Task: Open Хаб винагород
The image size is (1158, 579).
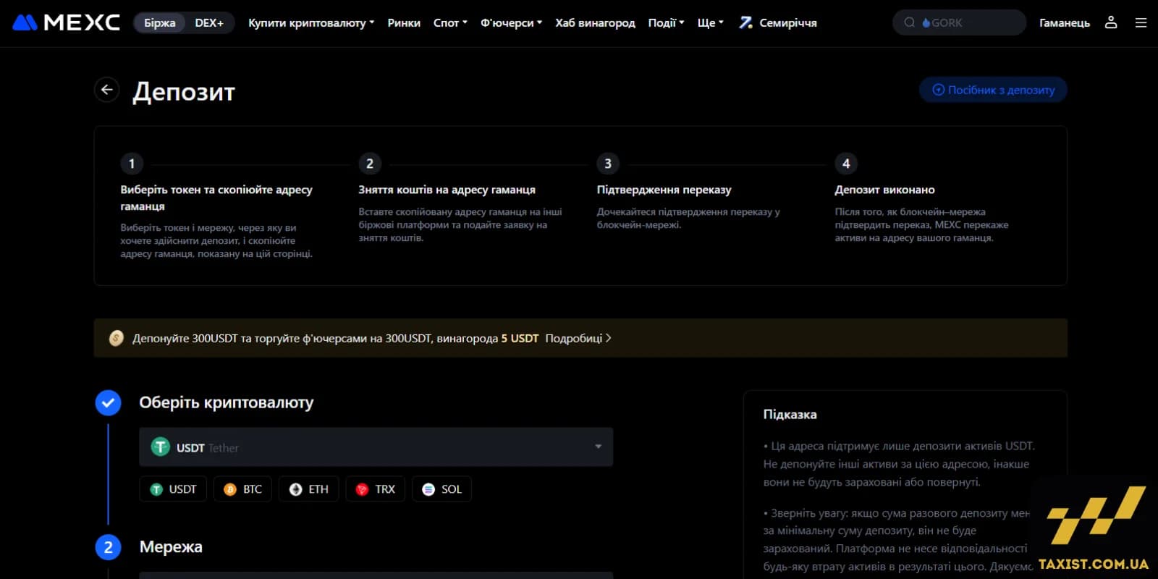Action: click(x=595, y=23)
